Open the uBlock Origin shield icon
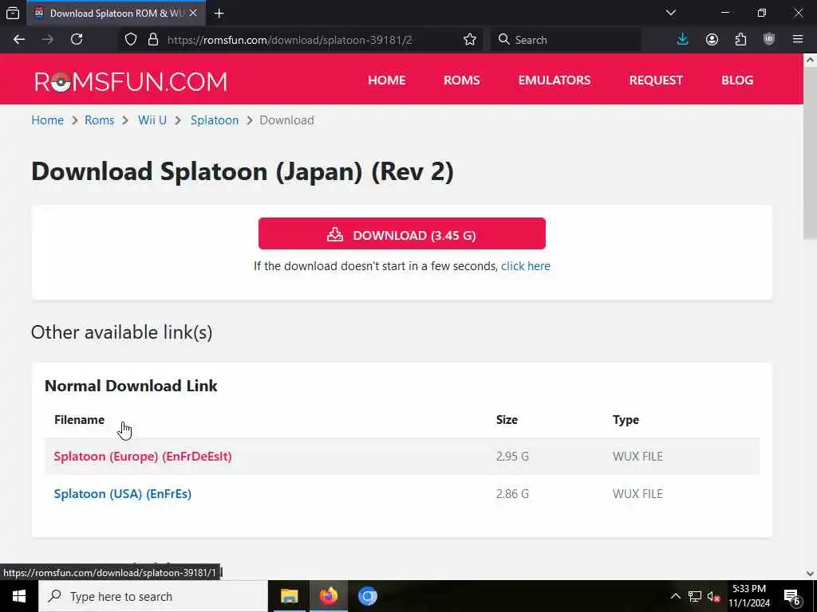The width and height of the screenshot is (817, 612). click(769, 40)
